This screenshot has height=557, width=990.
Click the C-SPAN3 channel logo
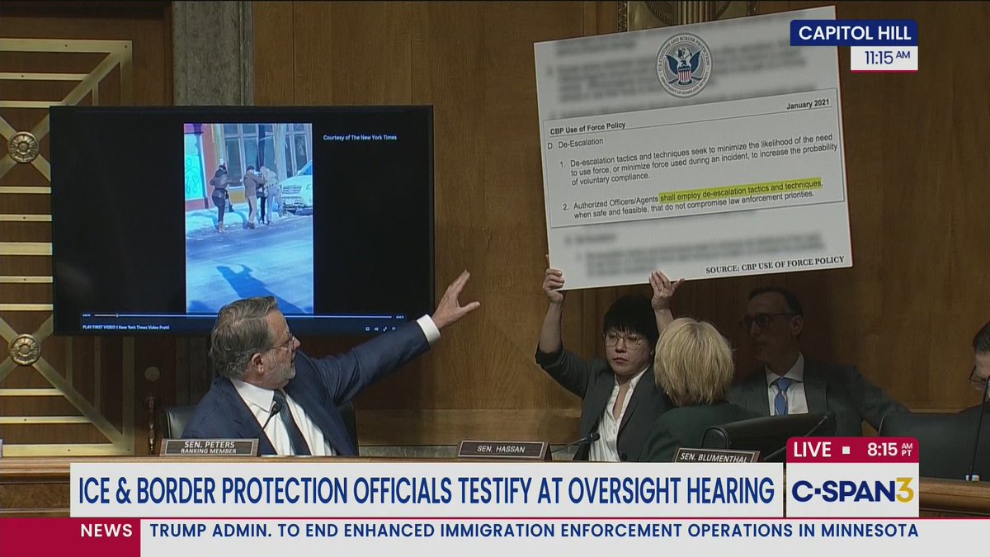[x=852, y=490]
